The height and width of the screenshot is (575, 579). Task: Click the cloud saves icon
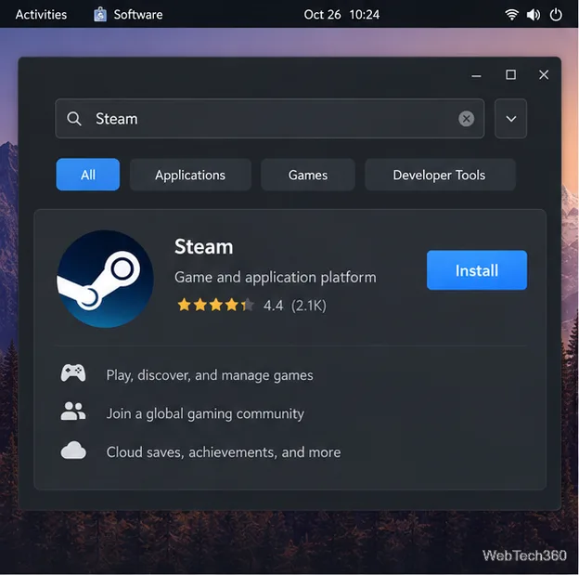coord(73,450)
